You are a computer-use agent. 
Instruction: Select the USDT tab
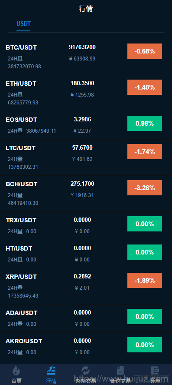23,23
